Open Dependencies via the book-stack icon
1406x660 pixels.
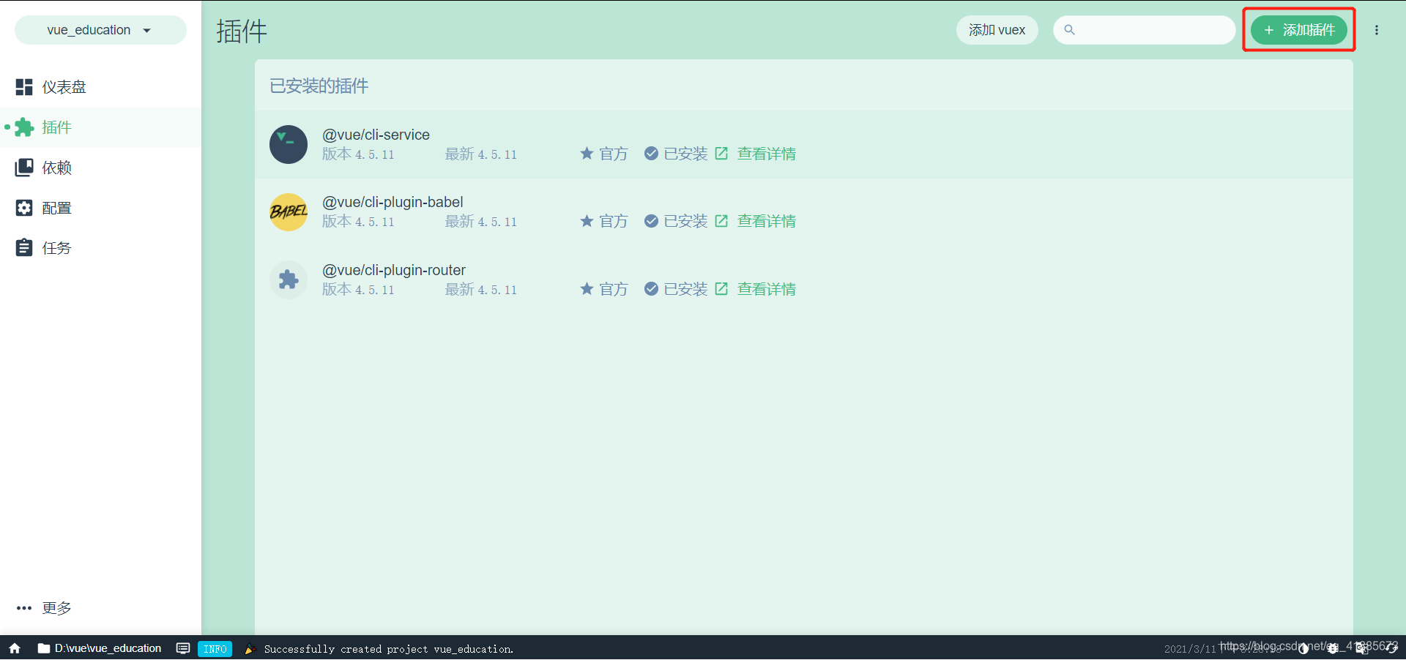24,168
